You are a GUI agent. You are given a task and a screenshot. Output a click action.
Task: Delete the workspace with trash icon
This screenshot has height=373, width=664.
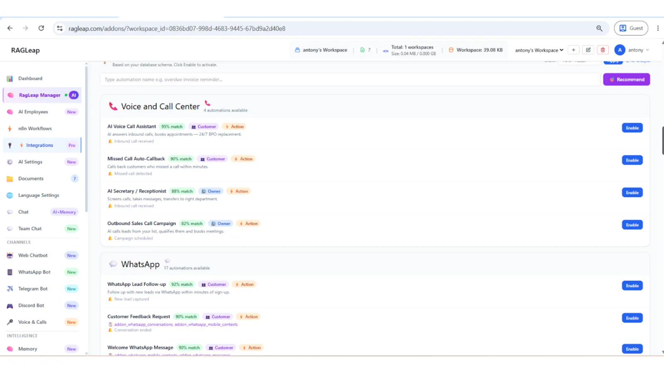coord(603,50)
